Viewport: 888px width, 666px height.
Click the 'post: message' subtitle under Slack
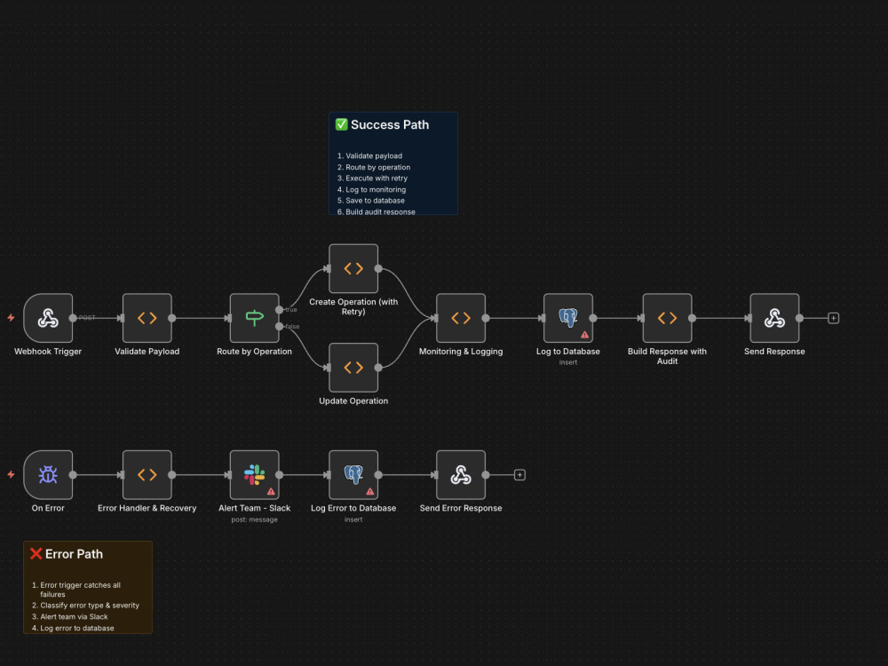point(254,519)
